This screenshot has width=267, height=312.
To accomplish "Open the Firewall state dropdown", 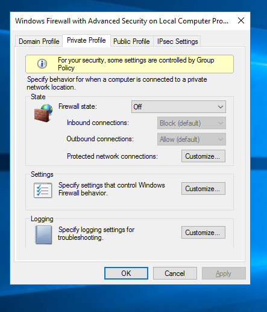I will coord(178,107).
